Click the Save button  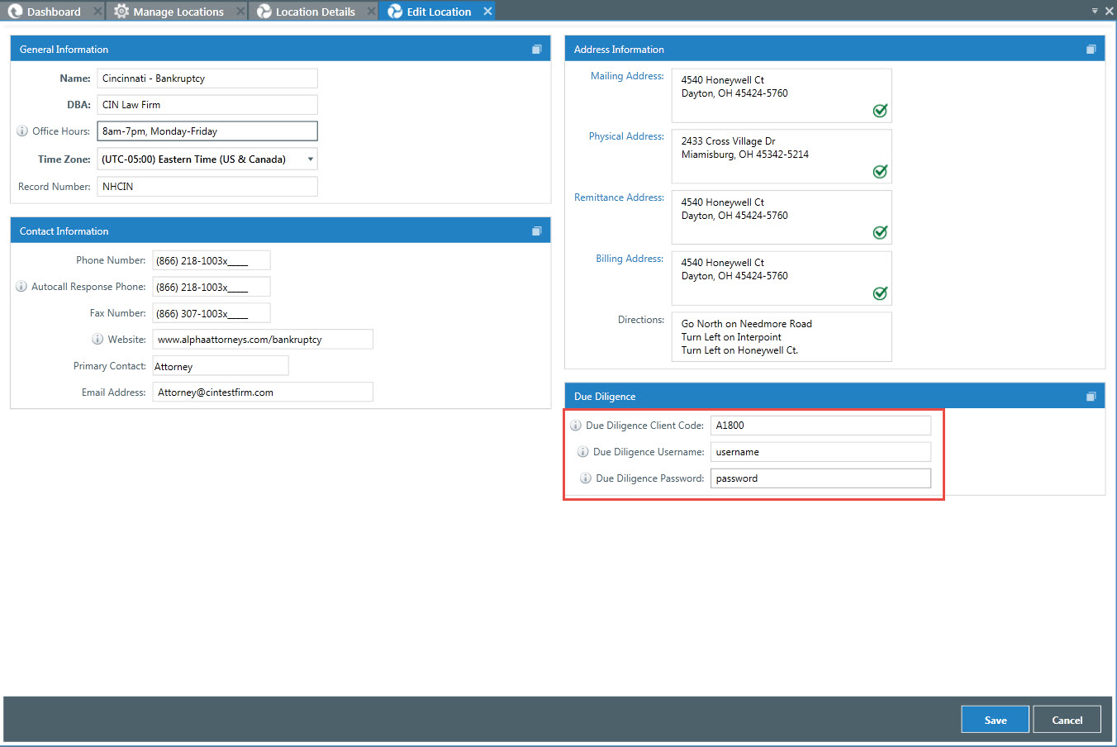995,720
